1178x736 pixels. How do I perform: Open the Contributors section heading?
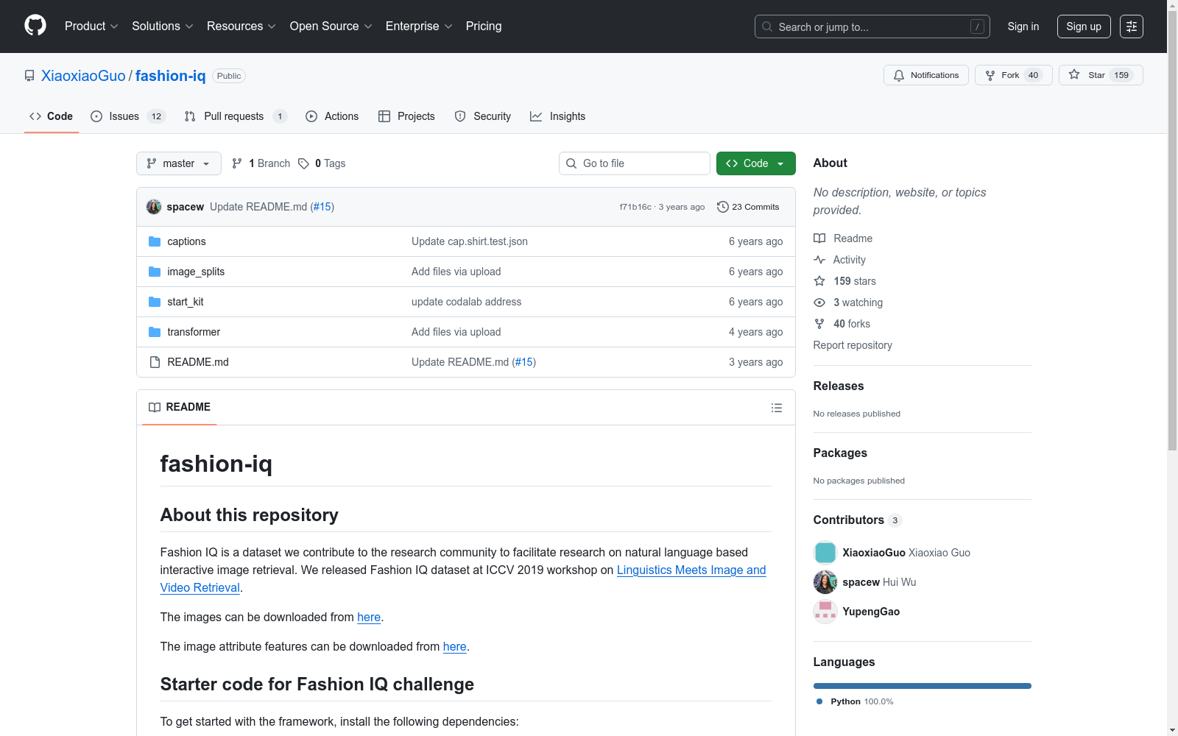coord(858,520)
